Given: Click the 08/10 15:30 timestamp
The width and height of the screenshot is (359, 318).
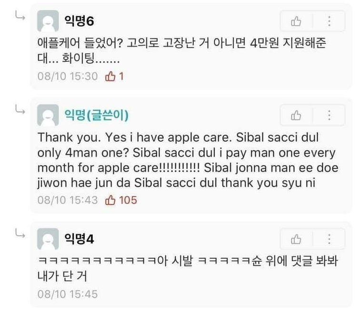Looking at the screenshot, I should [x=67, y=76].
